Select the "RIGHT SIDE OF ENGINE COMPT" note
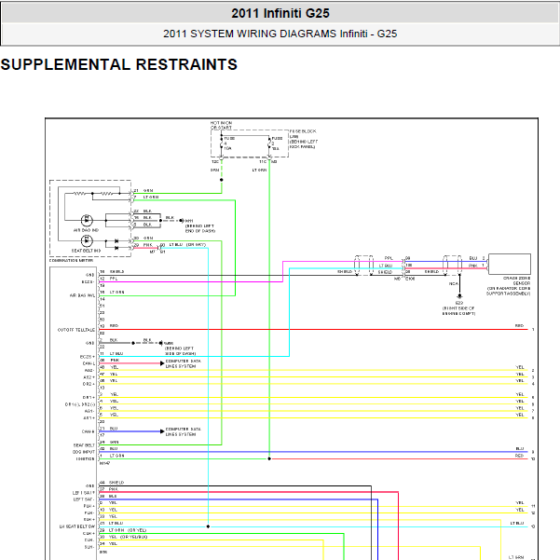Viewport: 560px width, 560px height. [459, 310]
